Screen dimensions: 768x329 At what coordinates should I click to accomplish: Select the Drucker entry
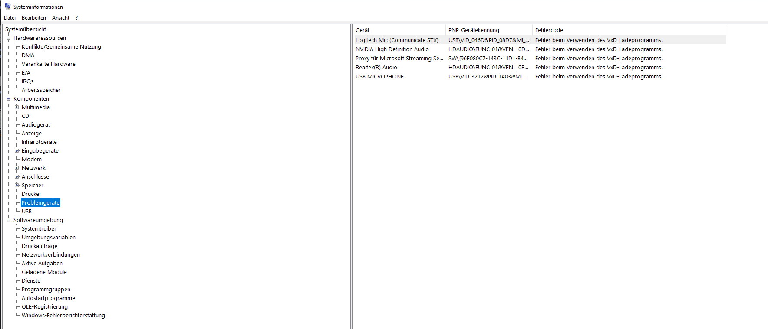pyautogui.click(x=31, y=194)
